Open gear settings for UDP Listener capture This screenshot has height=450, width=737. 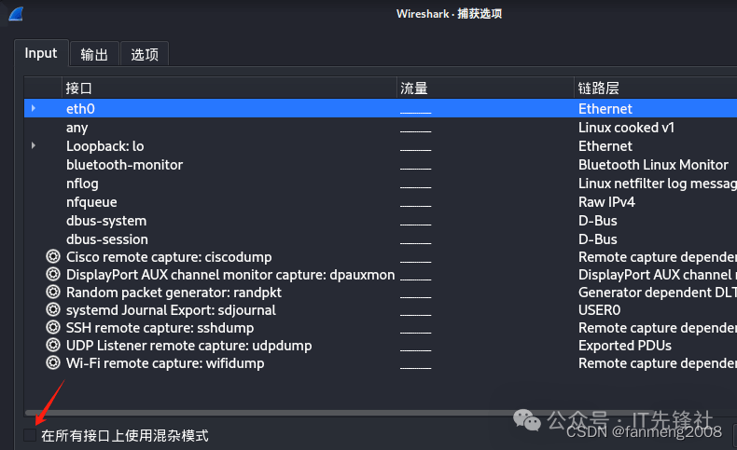(x=52, y=346)
